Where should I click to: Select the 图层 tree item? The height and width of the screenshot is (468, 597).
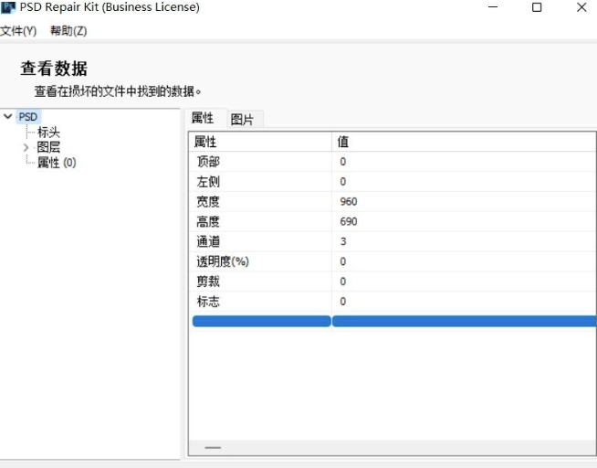48,147
